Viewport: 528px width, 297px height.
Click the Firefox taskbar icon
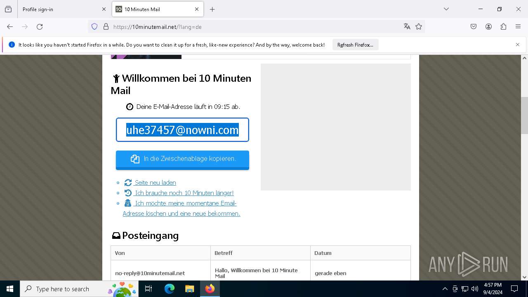tap(210, 289)
